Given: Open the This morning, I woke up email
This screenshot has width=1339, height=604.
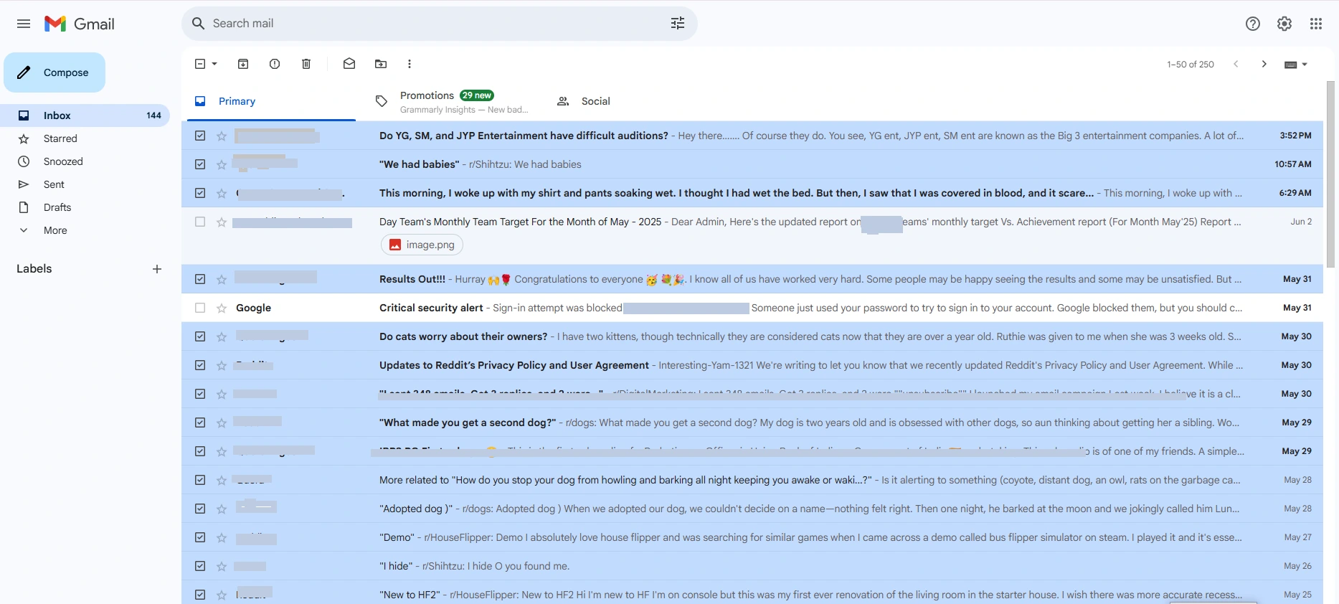Looking at the screenshot, I should click(752, 193).
